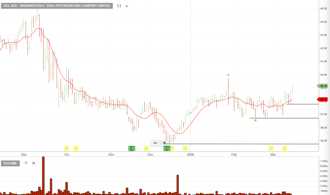The width and height of the screenshot is (330, 195).
Task: Click the fullscreen chart icon
Action: point(119,6)
